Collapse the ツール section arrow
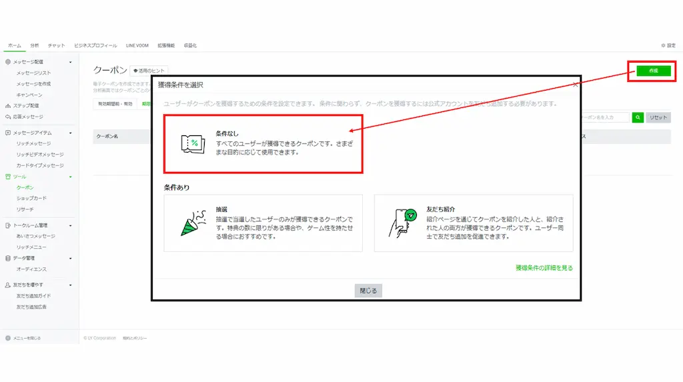 coord(71,177)
